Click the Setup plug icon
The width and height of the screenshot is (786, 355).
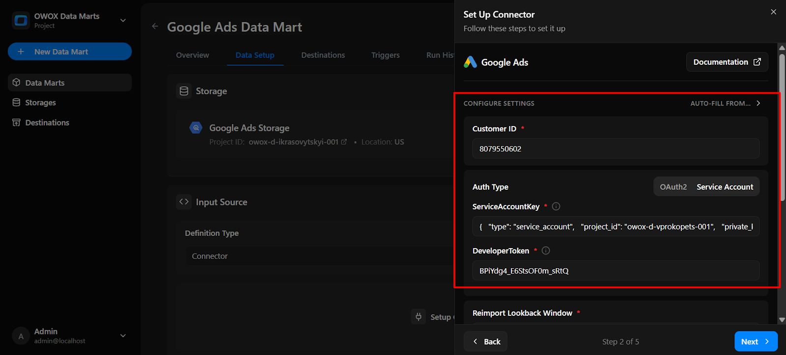(x=419, y=317)
